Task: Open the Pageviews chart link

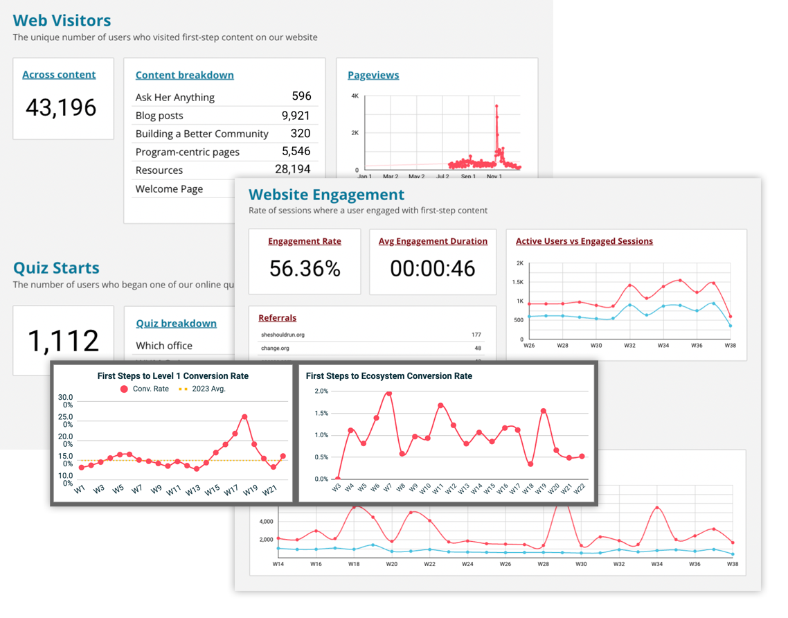Action: point(373,75)
